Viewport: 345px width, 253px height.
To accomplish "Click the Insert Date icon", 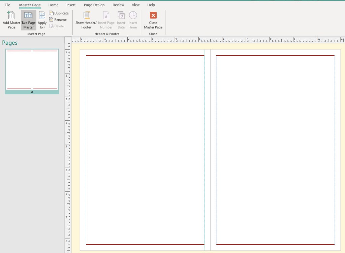I will (121, 16).
